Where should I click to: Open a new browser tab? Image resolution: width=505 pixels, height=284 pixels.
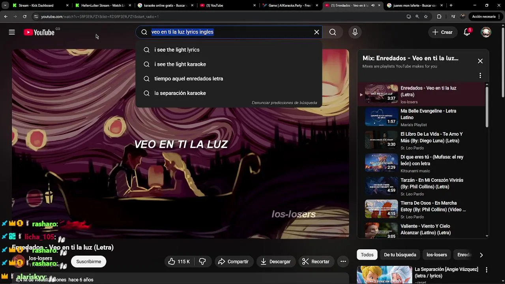point(451,6)
